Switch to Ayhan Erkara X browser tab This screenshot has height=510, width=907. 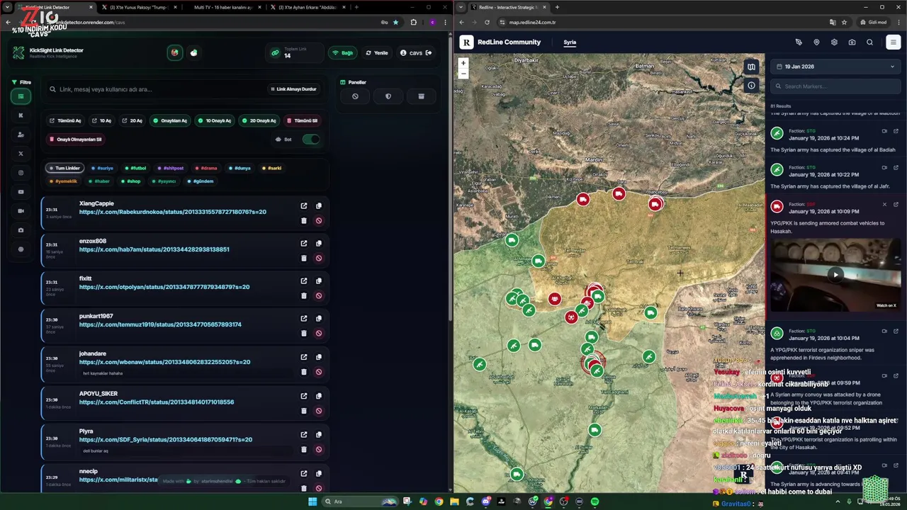(x=306, y=7)
